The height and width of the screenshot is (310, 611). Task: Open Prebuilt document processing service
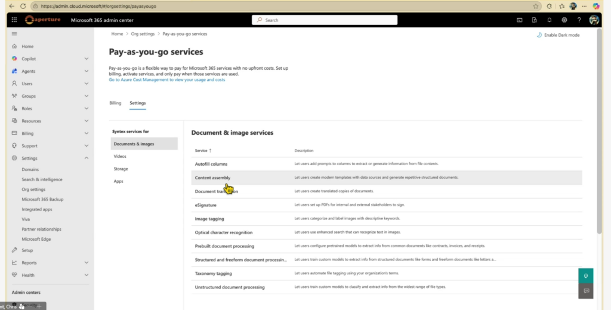click(x=224, y=246)
